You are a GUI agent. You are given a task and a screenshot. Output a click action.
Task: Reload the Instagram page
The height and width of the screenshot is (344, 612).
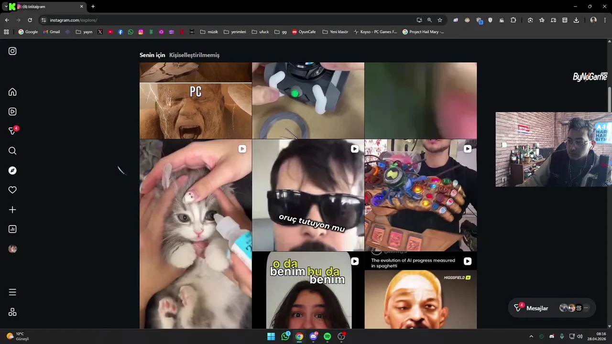[x=30, y=20]
